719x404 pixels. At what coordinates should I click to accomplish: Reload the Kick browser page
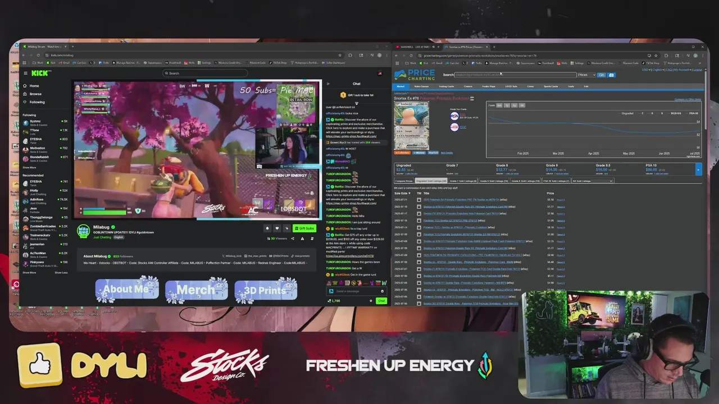[x=38, y=55]
